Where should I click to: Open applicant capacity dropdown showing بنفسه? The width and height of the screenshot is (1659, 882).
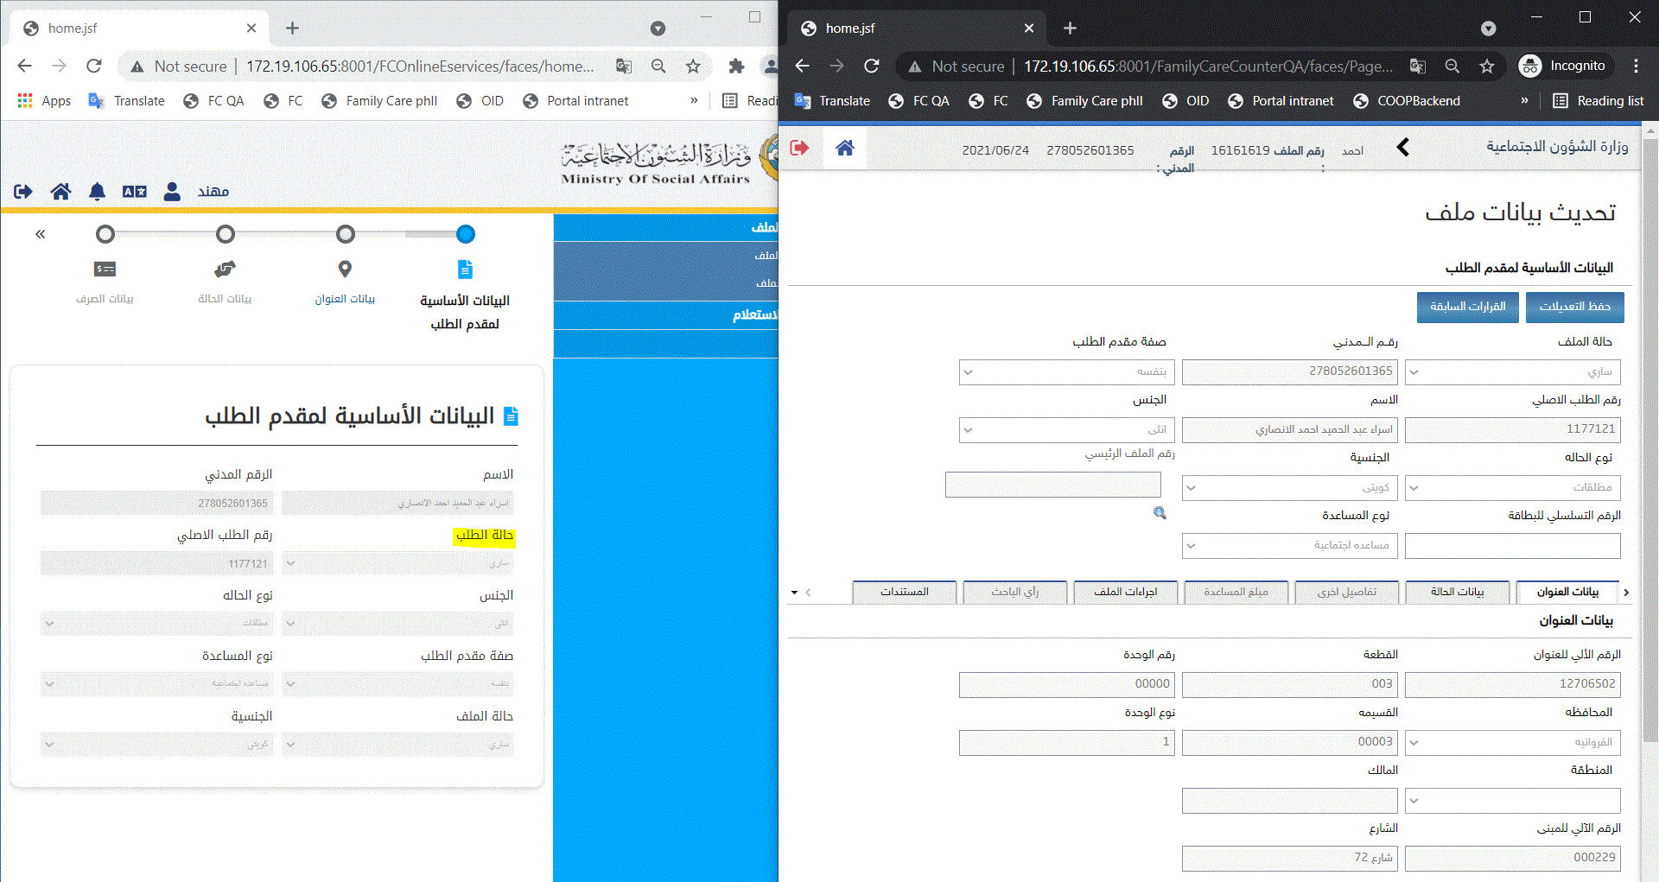pos(1067,372)
